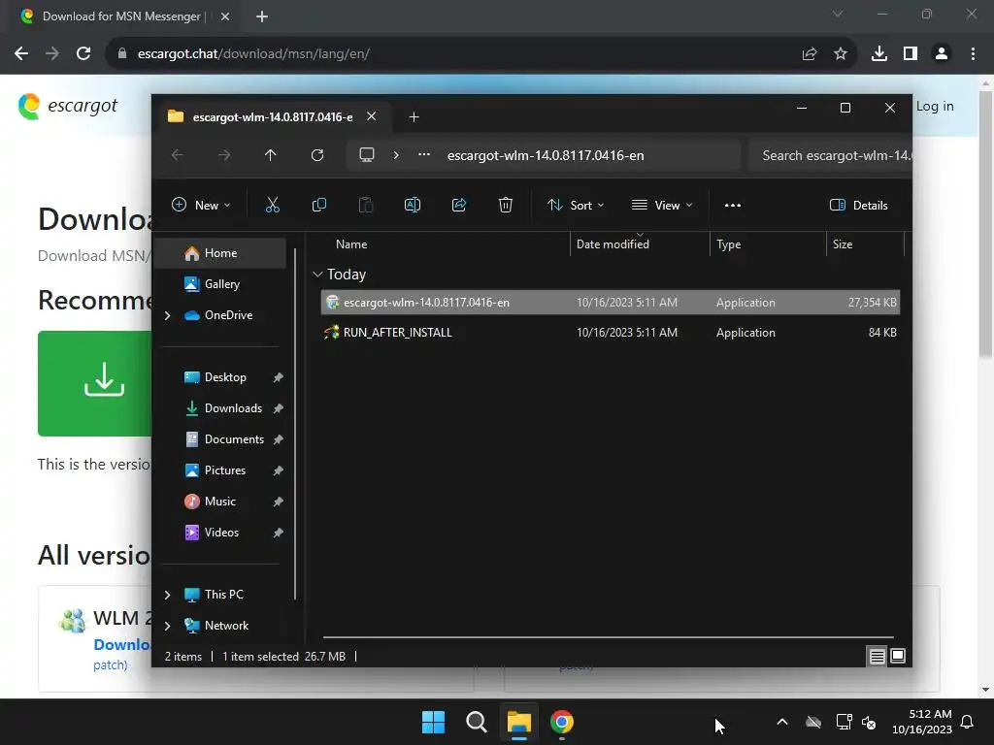Share this page from Chrome address bar

[x=810, y=54]
